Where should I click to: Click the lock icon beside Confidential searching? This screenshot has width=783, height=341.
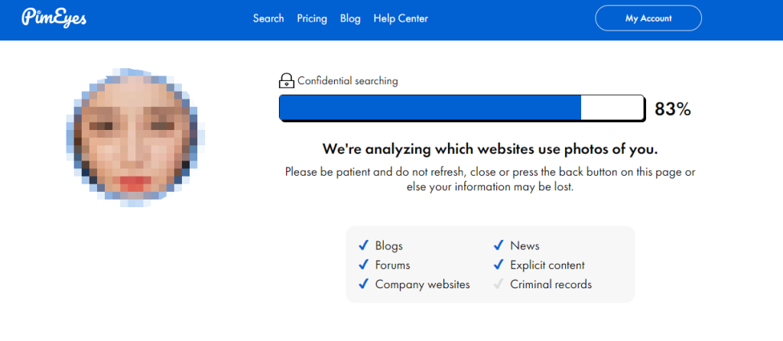(287, 81)
